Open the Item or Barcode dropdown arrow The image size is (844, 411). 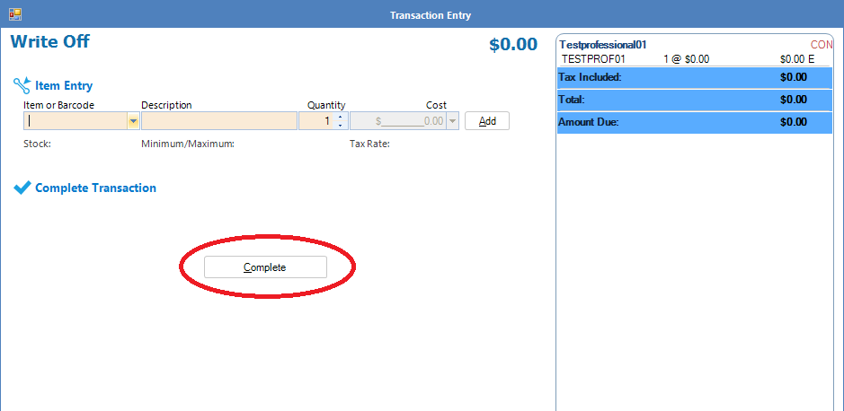[x=133, y=121]
